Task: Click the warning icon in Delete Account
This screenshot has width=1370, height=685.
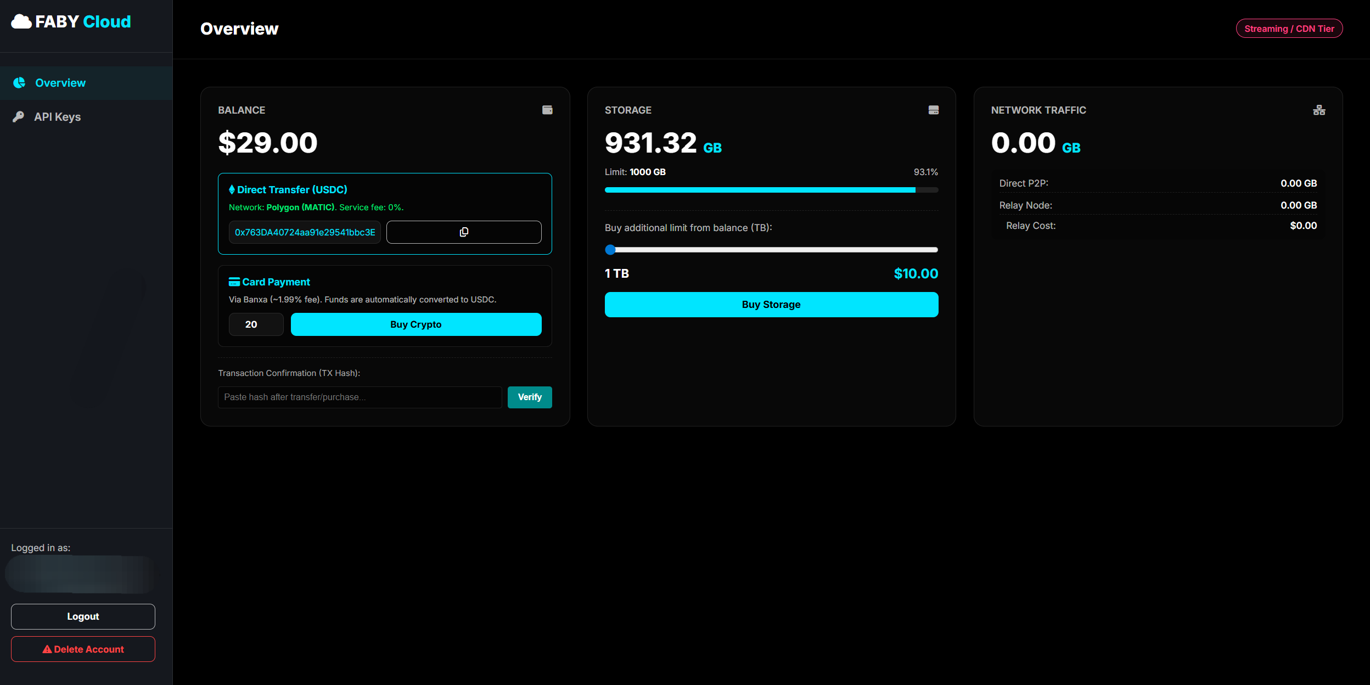Action: click(47, 649)
